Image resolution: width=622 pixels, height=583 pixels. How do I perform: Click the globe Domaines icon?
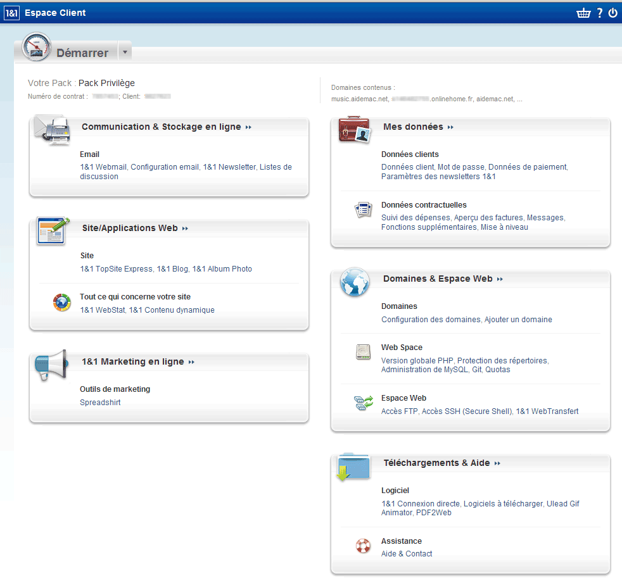pyautogui.click(x=354, y=282)
